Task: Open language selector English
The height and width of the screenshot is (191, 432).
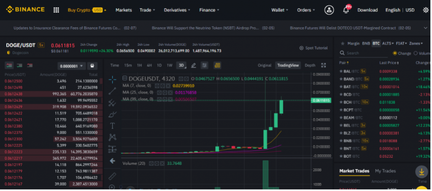Action: [x=393, y=10]
